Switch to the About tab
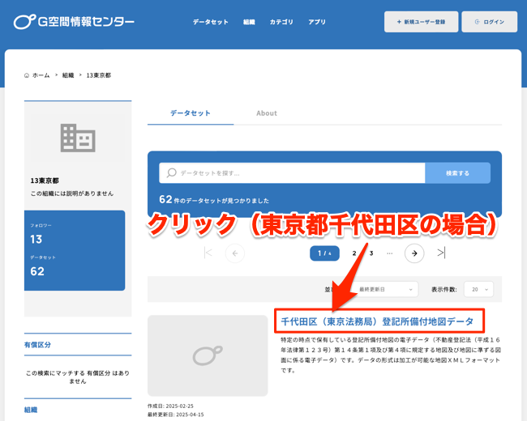Image resolution: width=527 pixels, height=421 pixels. point(267,113)
